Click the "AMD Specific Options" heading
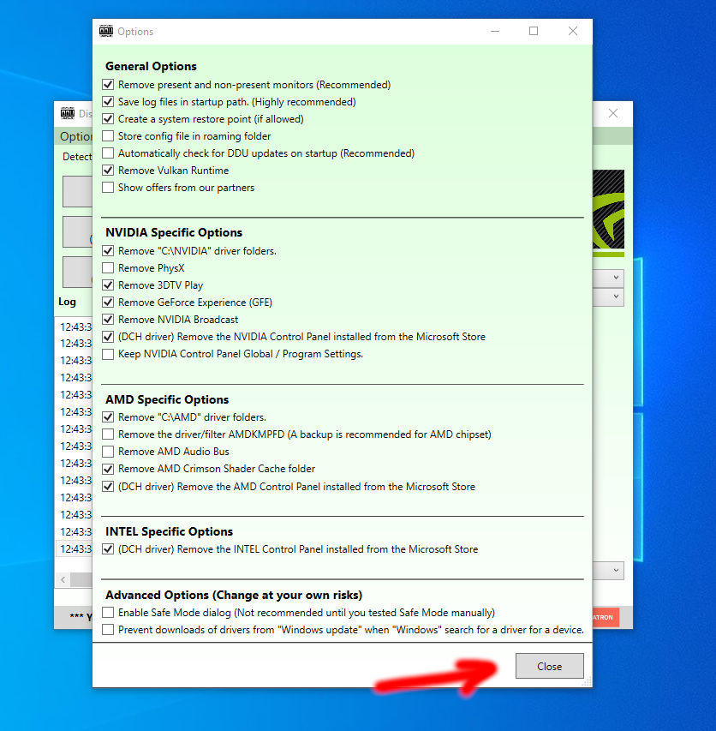Viewport: 716px width, 731px height. pos(167,399)
